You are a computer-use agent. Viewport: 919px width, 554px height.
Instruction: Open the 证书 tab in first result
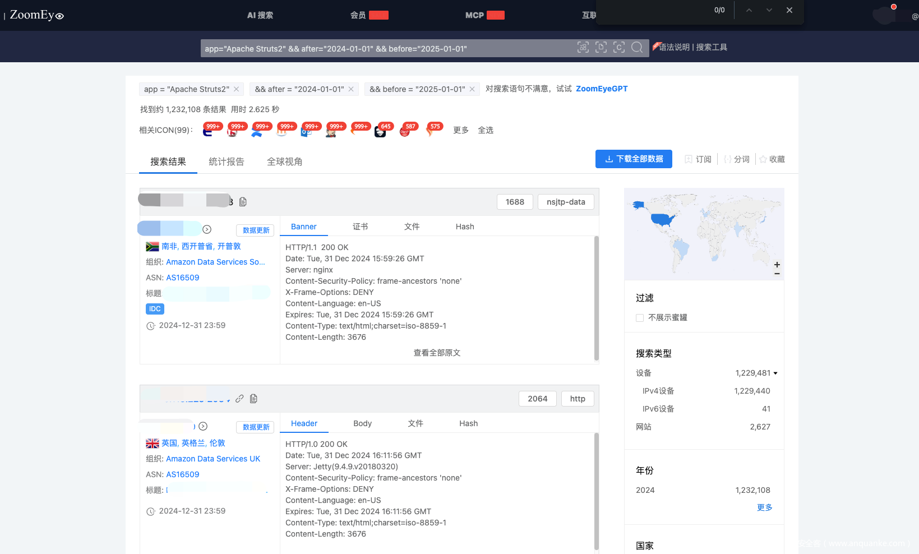pos(360,227)
